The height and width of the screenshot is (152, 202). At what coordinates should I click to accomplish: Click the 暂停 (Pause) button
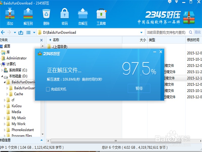[x=139, y=88]
